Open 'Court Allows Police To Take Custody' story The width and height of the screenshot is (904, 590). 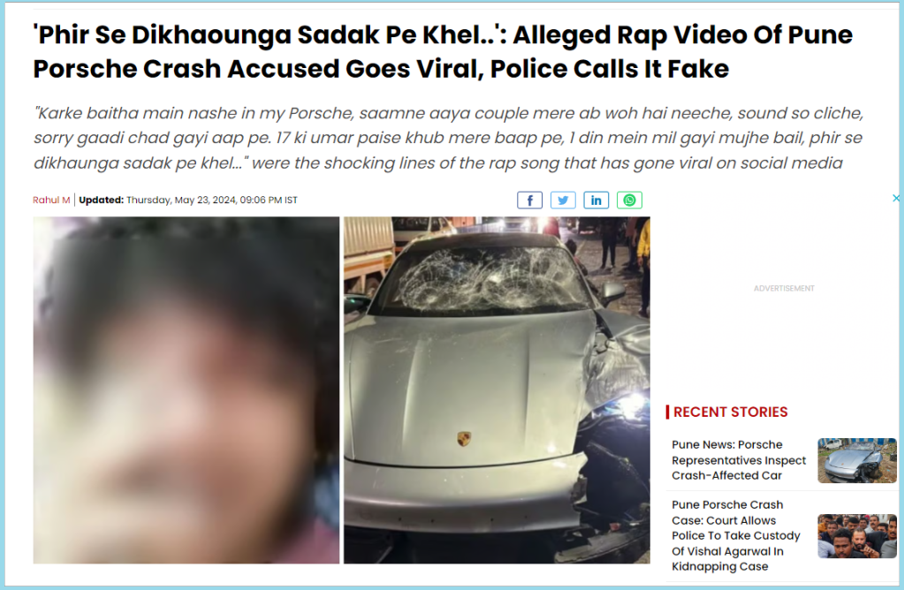point(735,535)
